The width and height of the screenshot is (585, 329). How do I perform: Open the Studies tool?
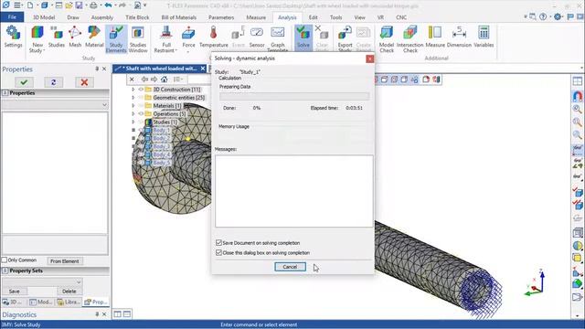tap(57, 37)
